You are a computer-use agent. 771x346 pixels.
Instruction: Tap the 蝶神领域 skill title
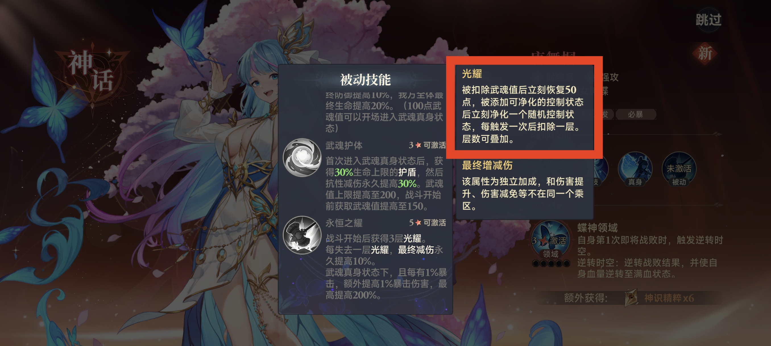[597, 227]
